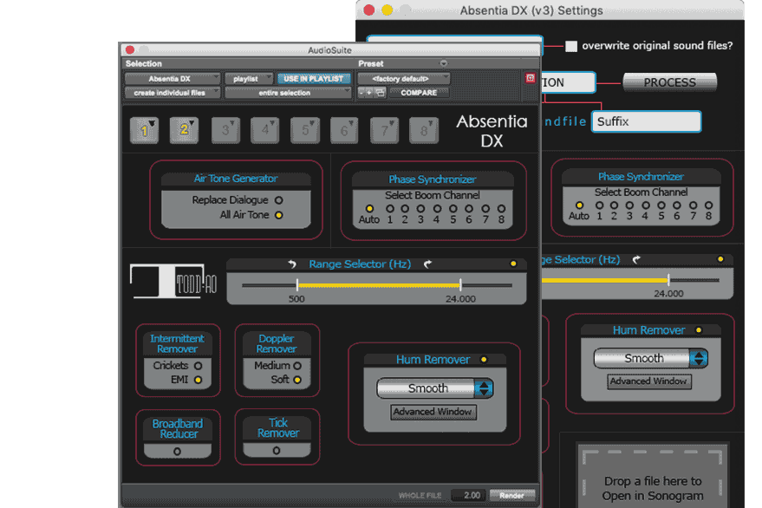Select Crickets in Intermittent Remover
Viewport: 762px width, 508px height.
(198, 366)
